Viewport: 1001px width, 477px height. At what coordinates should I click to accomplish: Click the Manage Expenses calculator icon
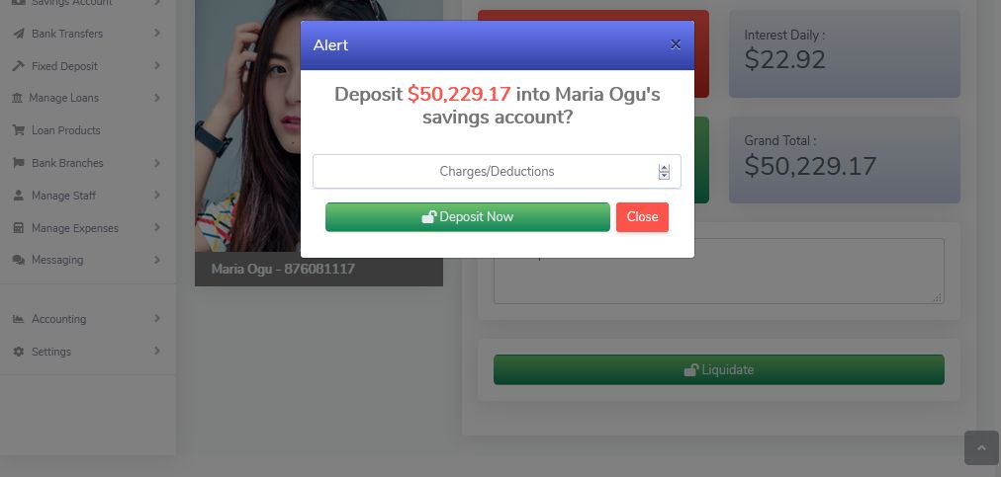[19, 228]
